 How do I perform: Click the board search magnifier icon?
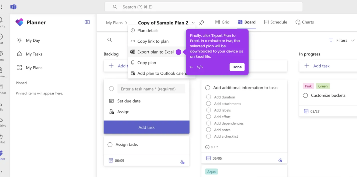click(109, 40)
